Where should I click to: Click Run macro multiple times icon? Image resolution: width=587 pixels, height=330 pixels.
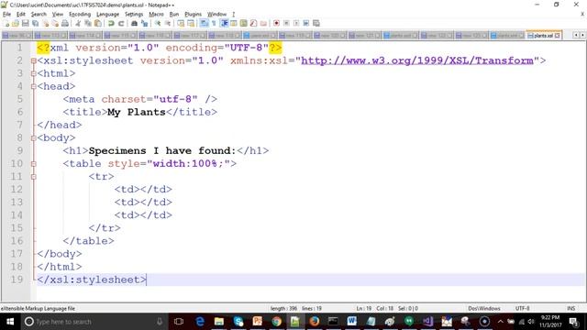[x=305, y=23]
